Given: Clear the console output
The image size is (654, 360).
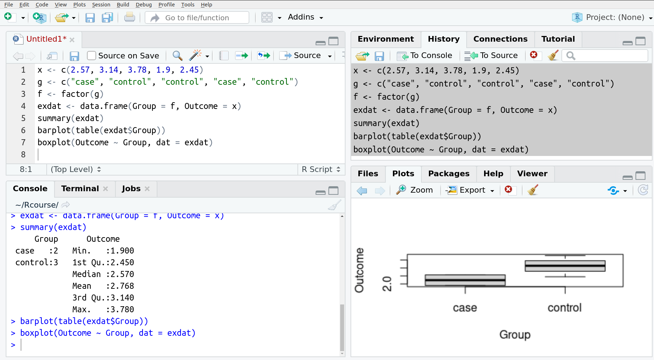Looking at the screenshot, I should pyautogui.click(x=335, y=205).
